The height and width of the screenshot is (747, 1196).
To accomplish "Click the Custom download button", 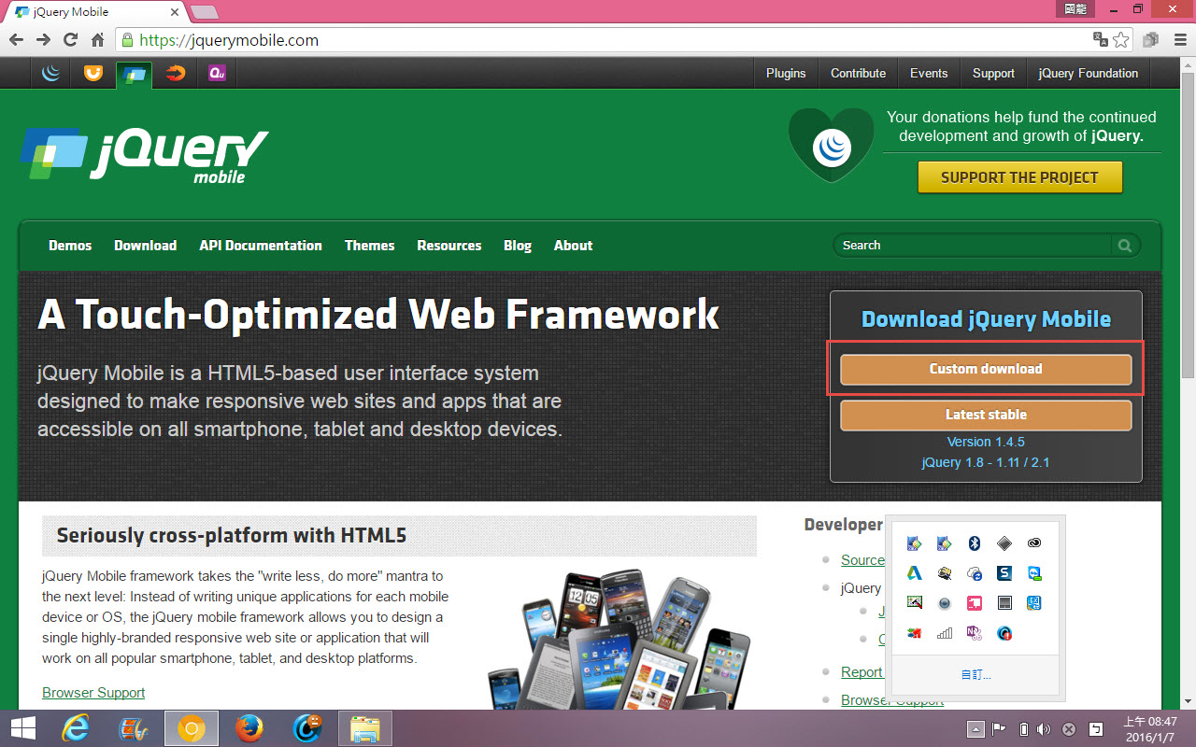I will pyautogui.click(x=986, y=369).
